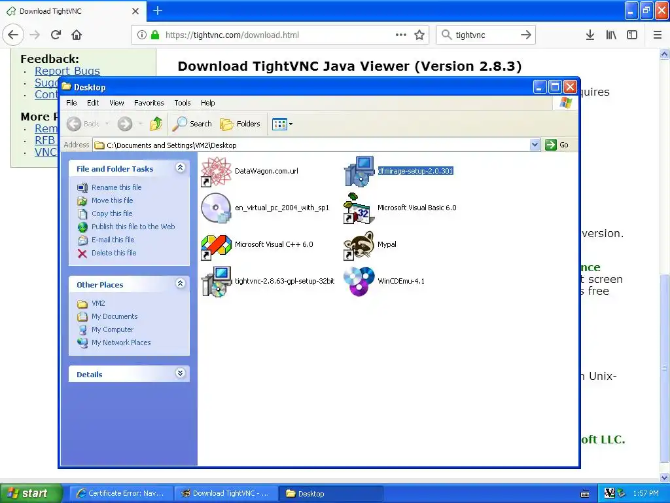670x503 pixels.
Task: Collapse the Other Places panel
Action: click(x=181, y=283)
